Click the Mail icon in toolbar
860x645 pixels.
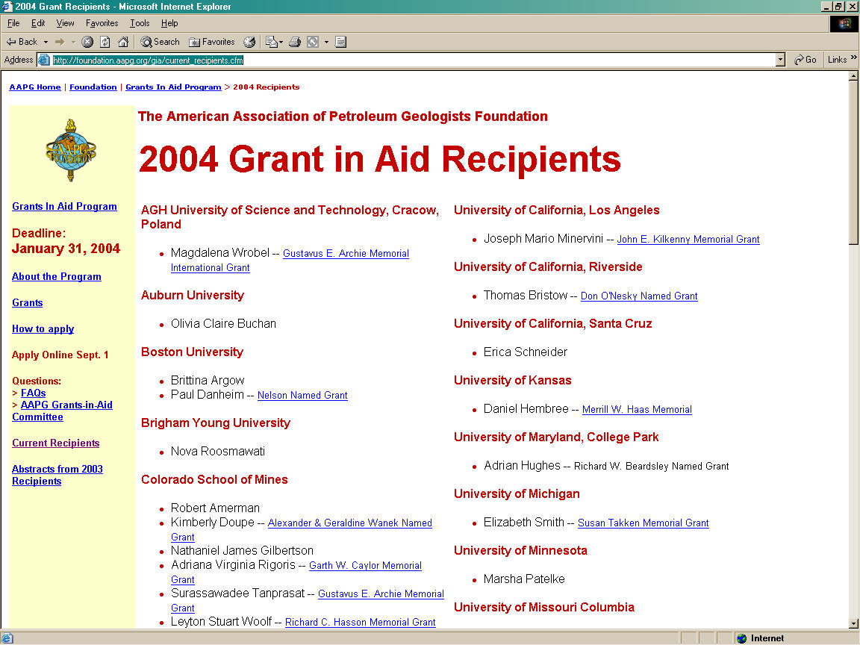pyautogui.click(x=271, y=42)
